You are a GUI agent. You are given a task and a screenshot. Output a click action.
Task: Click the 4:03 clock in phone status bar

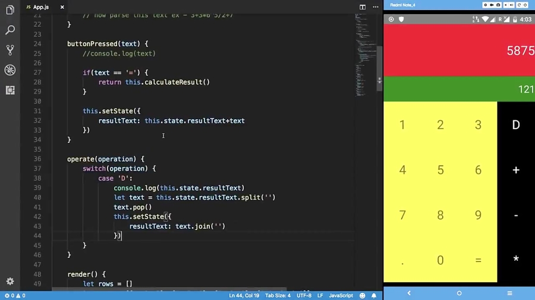525,20
